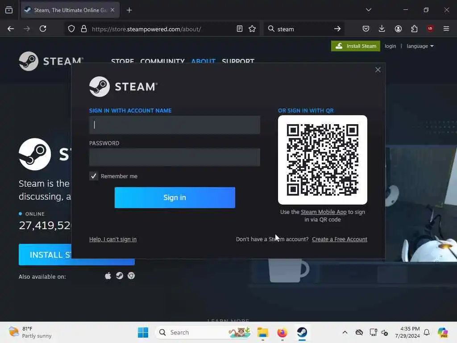457x343 pixels.
Task: Click the browser search box containing steam
Action: click(303, 29)
